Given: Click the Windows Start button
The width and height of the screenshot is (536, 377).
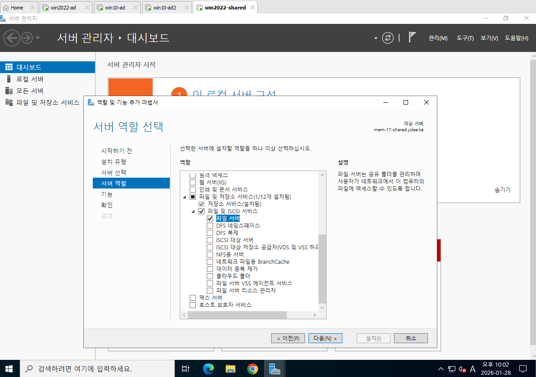Looking at the screenshot, I should tap(9, 368).
